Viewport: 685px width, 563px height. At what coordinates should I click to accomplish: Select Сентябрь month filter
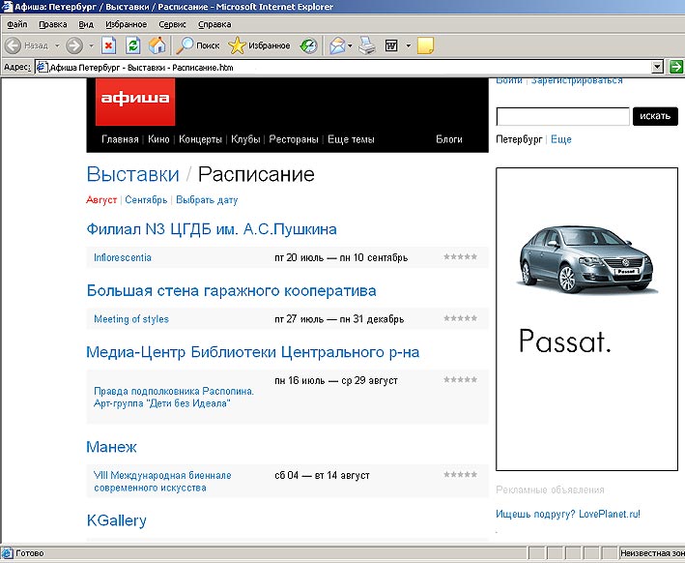(146, 200)
